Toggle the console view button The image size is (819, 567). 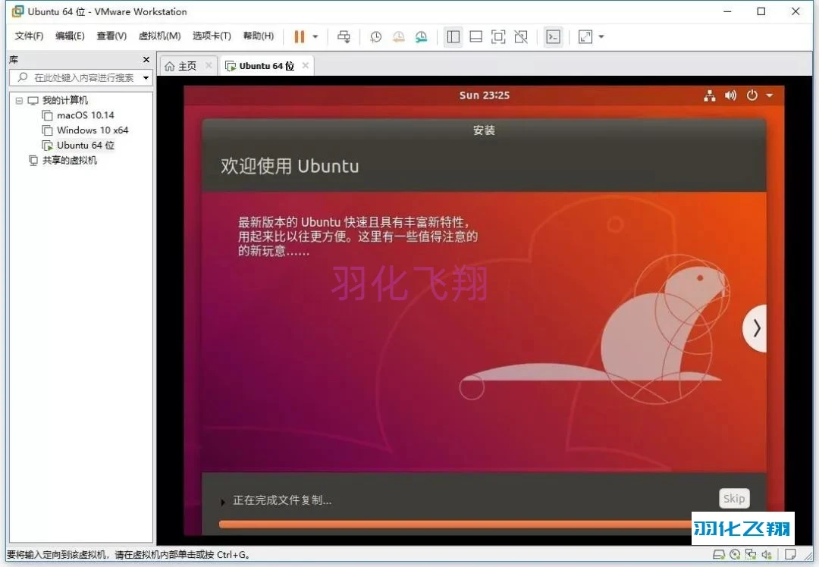553,36
